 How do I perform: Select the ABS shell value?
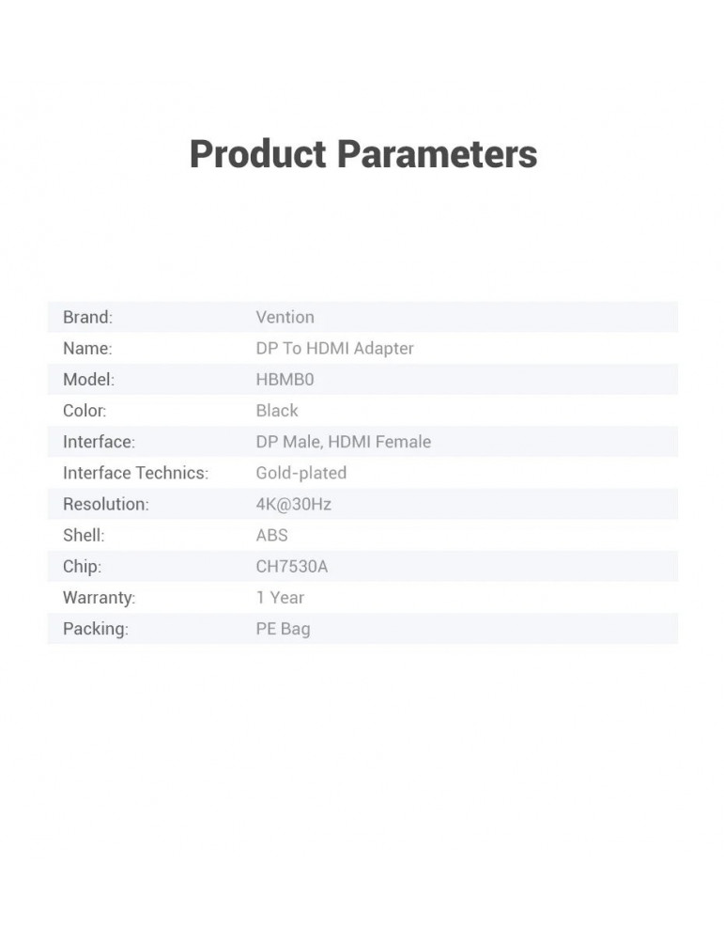pos(271,535)
